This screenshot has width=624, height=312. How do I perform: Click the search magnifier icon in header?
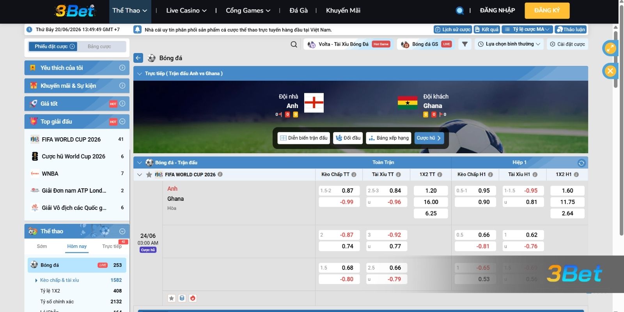coord(460,11)
